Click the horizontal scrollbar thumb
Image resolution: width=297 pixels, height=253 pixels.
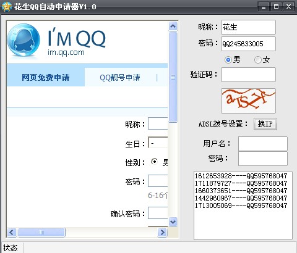[41, 233]
